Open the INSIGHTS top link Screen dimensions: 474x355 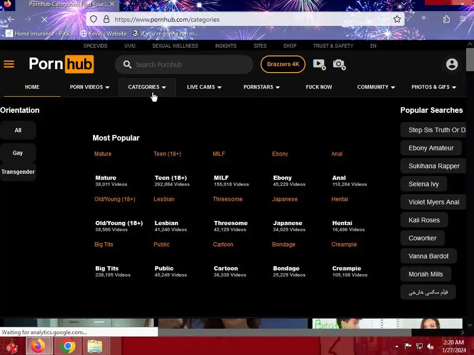[x=226, y=46]
